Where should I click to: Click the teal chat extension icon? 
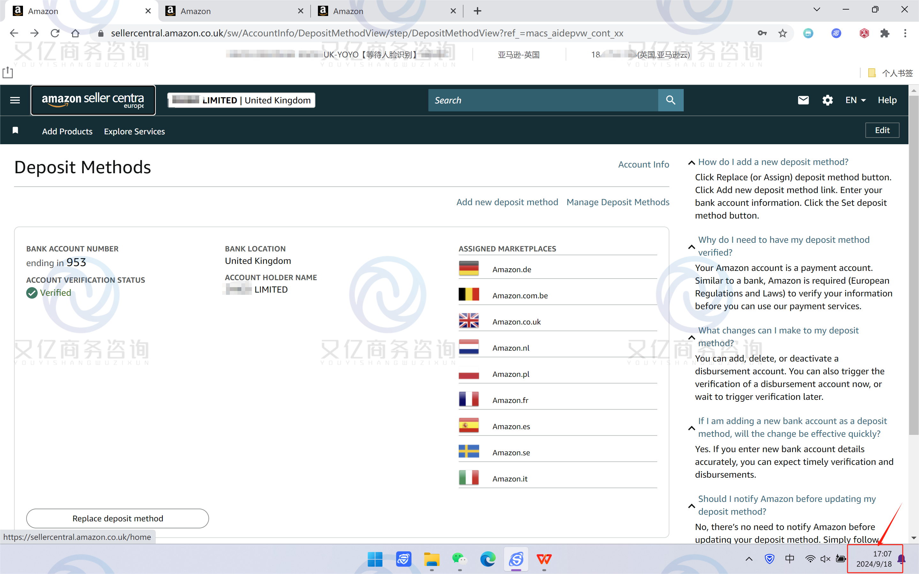pos(808,34)
